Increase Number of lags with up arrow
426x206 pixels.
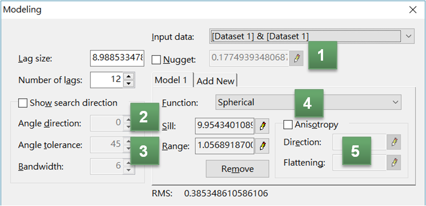[x=129, y=75]
